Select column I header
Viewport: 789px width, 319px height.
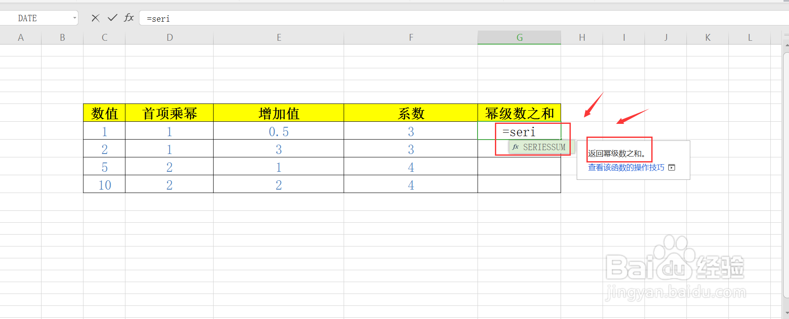point(624,37)
